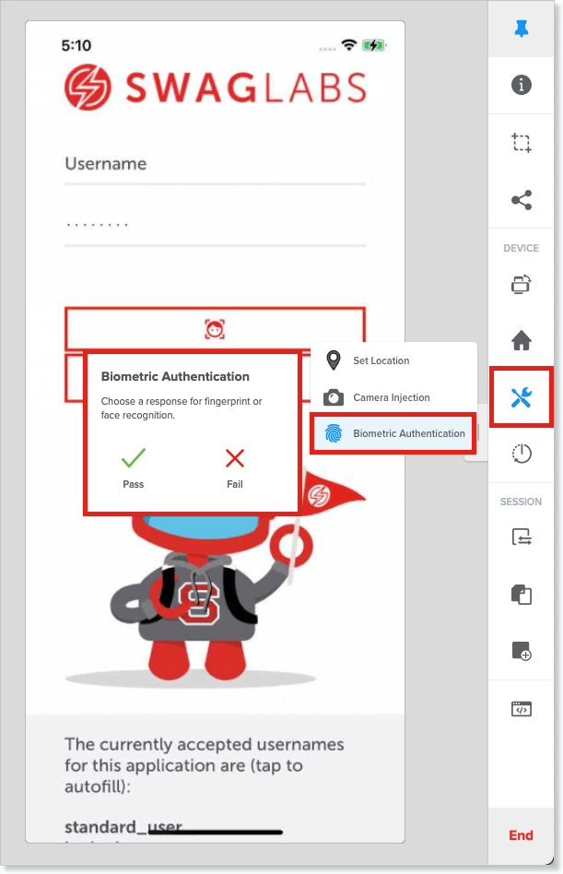The height and width of the screenshot is (874, 563).
Task: Choose Pass for biometric response
Action: [x=134, y=466]
